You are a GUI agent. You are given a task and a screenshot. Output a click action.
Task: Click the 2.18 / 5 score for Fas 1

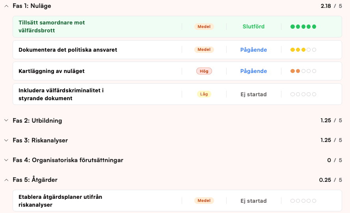(x=331, y=6)
